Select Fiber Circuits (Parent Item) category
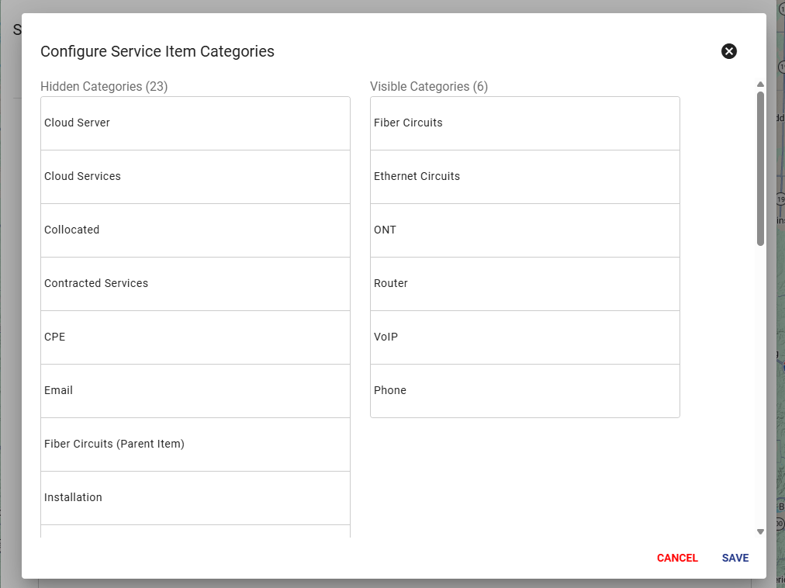Image resolution: width=785 pixels, height=588 pixels. click(x=195, y=444)
